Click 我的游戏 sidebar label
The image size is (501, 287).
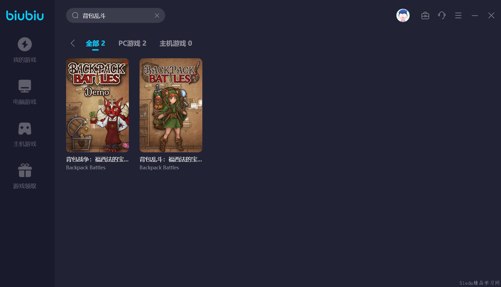(25, 60)
